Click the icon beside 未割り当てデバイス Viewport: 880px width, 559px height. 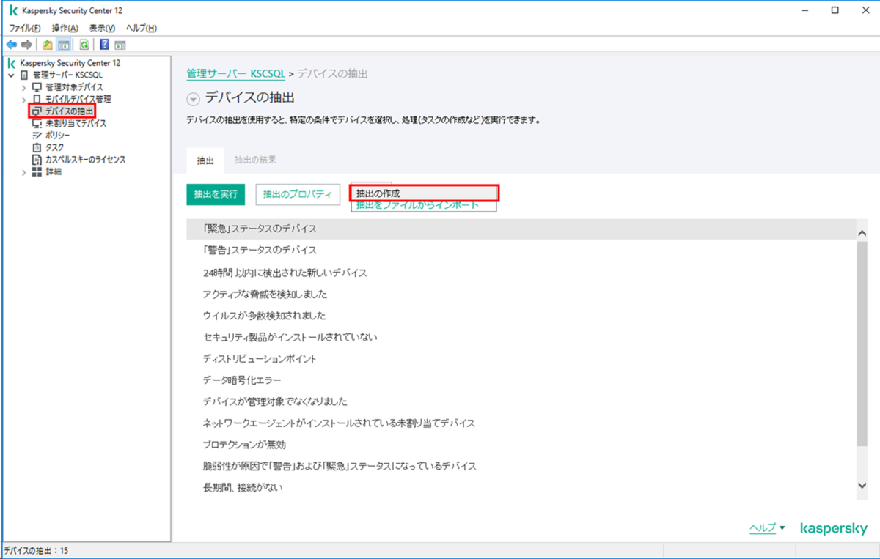pyautogui.click(x=37, y=123)
